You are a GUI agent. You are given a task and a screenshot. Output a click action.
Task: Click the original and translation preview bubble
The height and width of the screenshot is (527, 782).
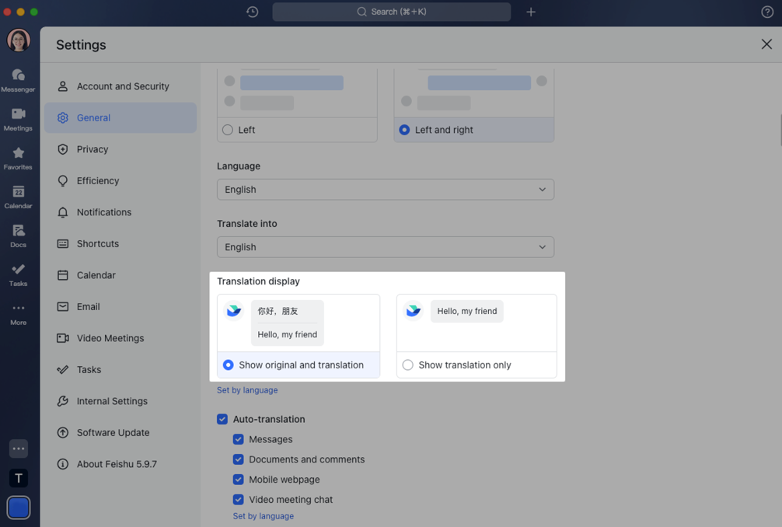point(288,323)
